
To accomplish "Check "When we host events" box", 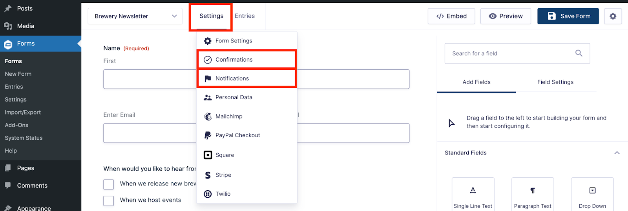I will [109, 201].
